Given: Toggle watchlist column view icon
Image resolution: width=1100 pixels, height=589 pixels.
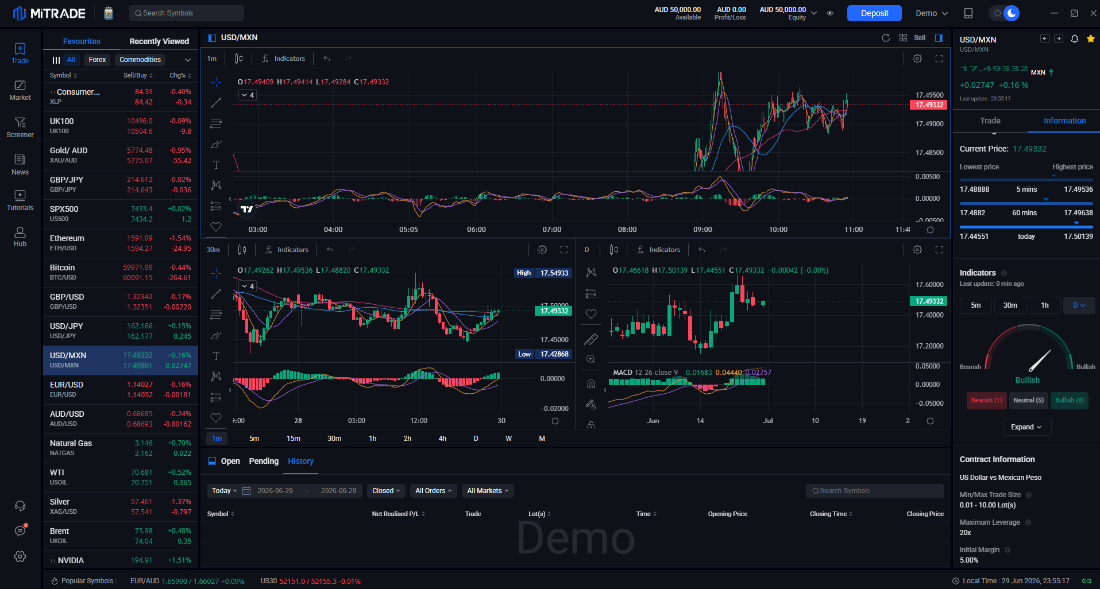Looking at the screenshot, I should (56, 60).
